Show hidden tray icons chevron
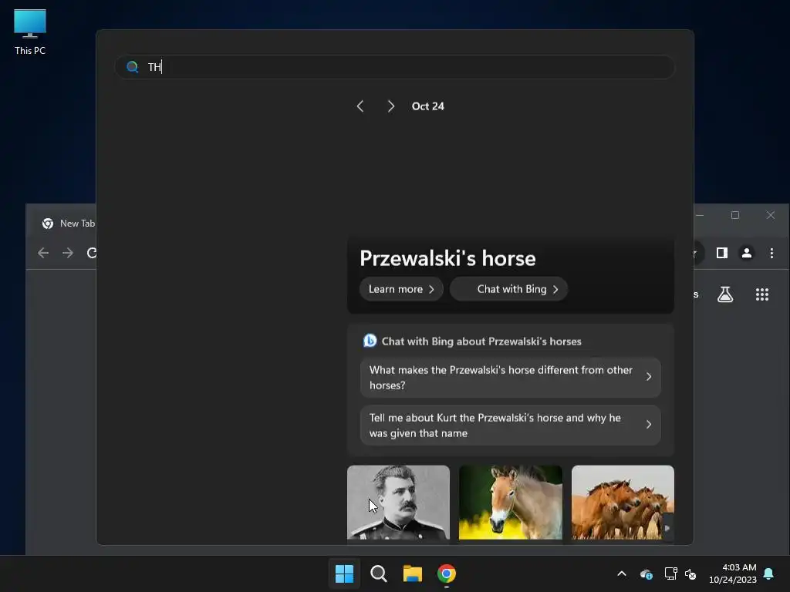Image resolution: width=790 pixels, height=592 pixels. [x=622, y=573]
